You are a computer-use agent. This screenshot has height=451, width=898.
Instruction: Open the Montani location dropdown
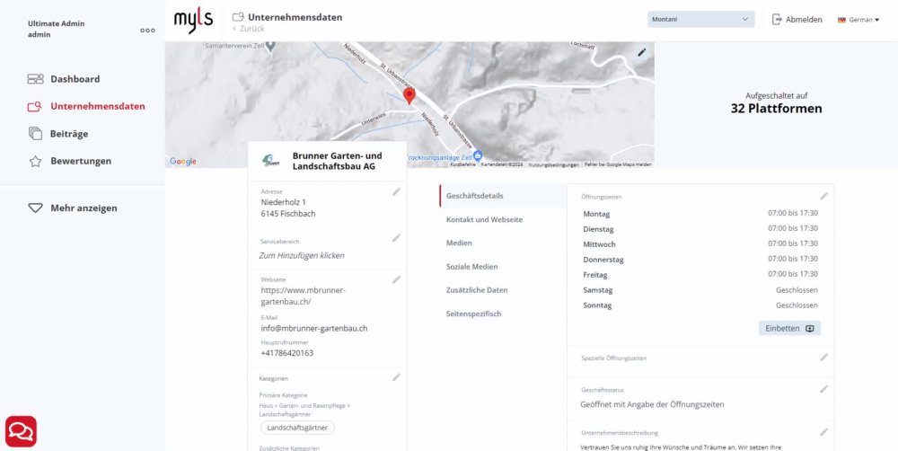[x=701, y=20]
